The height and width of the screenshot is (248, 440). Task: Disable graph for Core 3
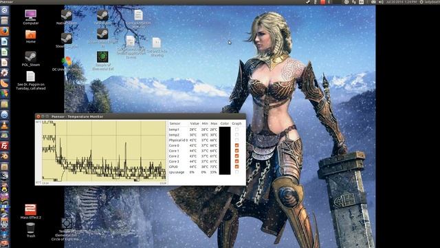236,161
